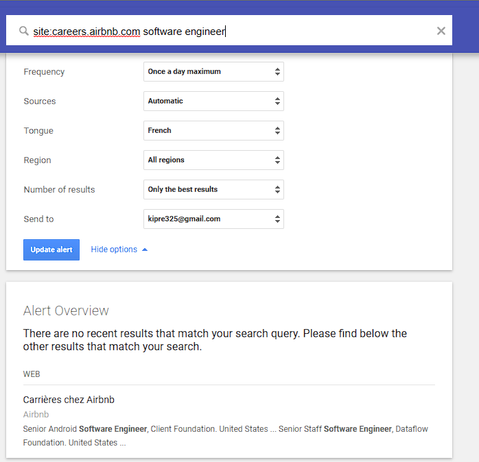This screenshot has width=479, height=462.
Task: Choose the Send to email dropdown
Action: click(x=213, y=219)
